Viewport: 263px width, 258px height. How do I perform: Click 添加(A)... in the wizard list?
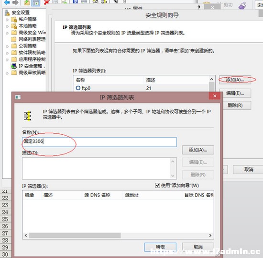pos(235,80)
